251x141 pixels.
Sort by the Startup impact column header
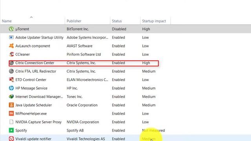pos(154,21)
